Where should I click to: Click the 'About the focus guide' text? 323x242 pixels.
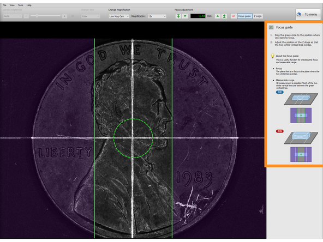(287, 56)
